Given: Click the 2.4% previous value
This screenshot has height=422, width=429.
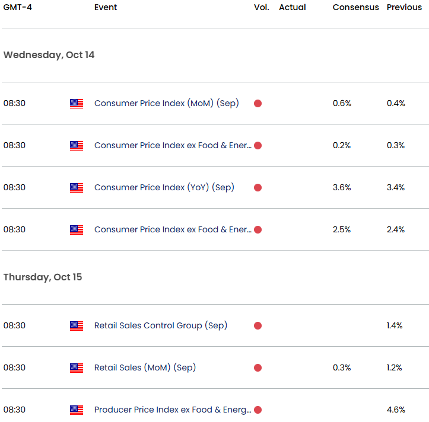Looking at the screenshot, I should click(396, 229).
